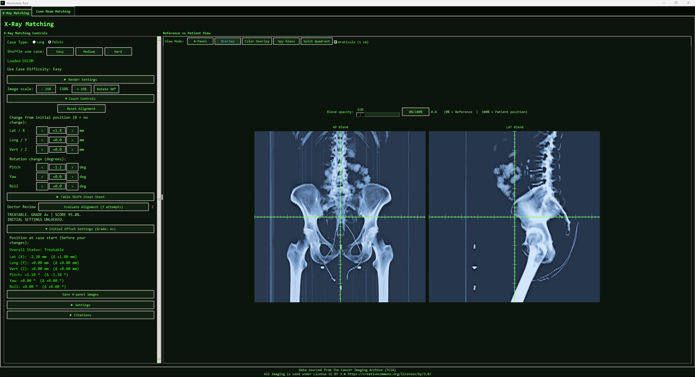Activate the Split Quadrant view mode
The width and height of the screenshot is (695, 377).
316,41
